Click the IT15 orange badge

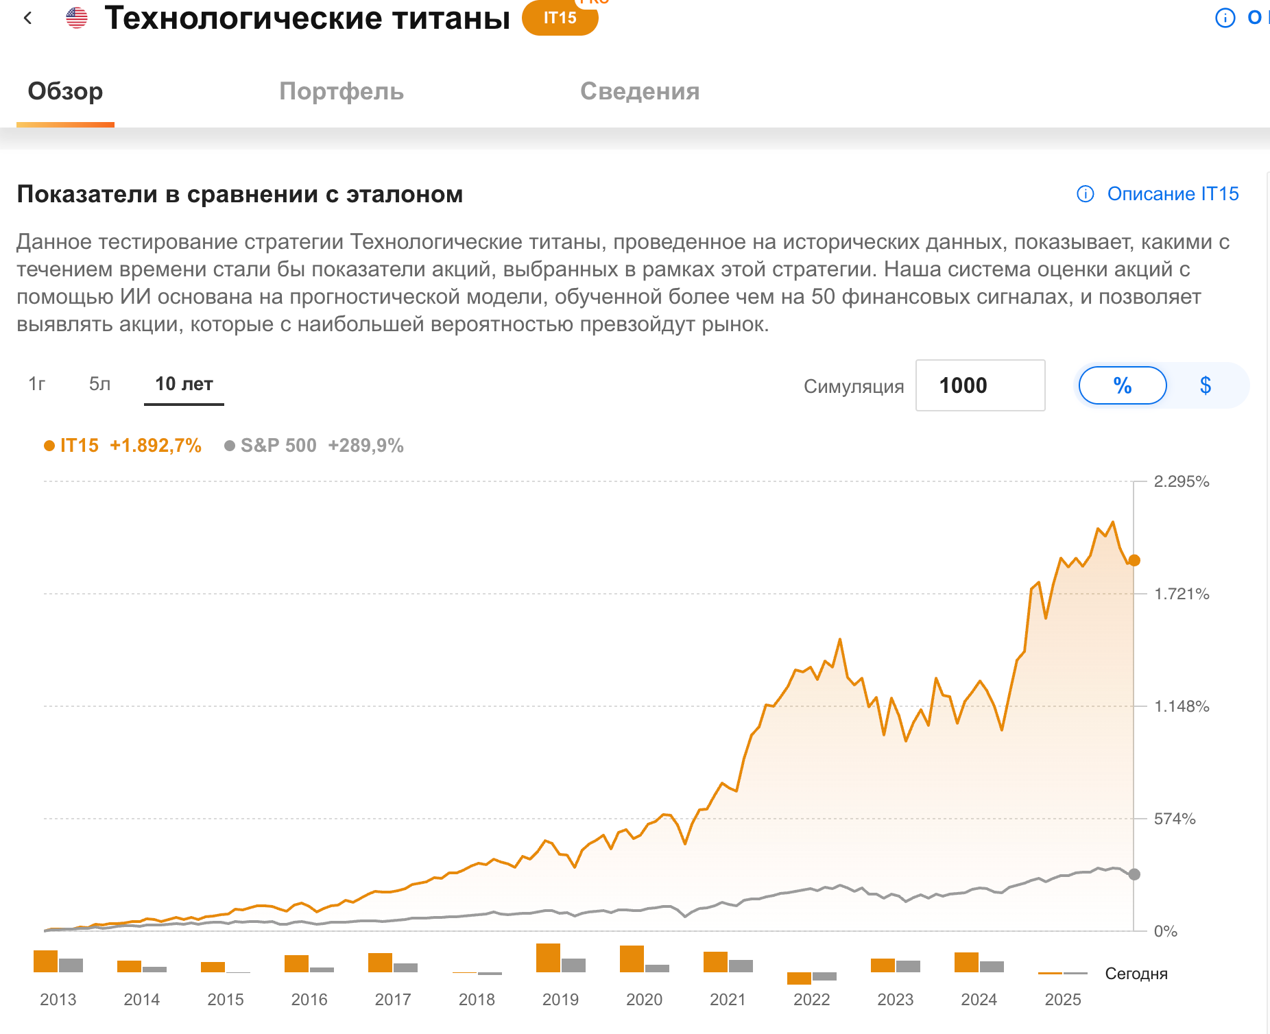[x=560, y=19]
